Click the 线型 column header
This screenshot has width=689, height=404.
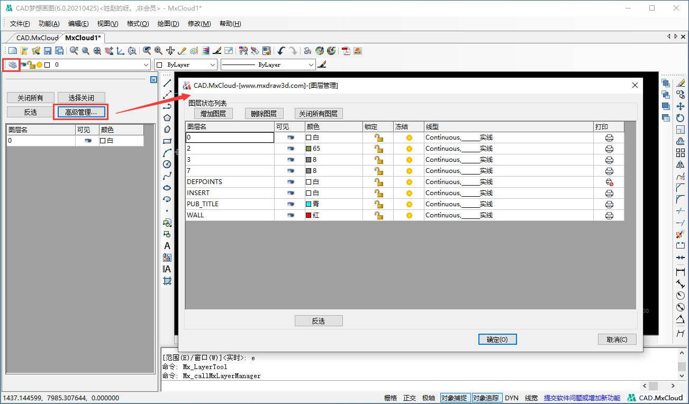[509, 127]
